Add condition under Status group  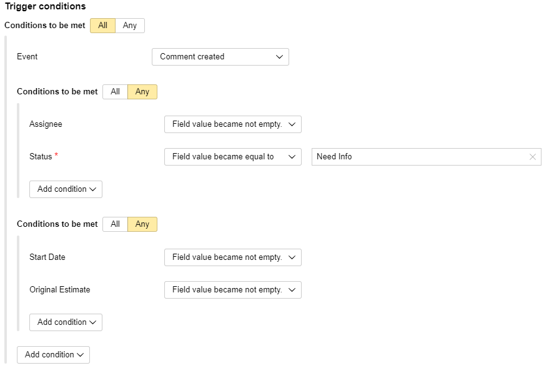66,189
